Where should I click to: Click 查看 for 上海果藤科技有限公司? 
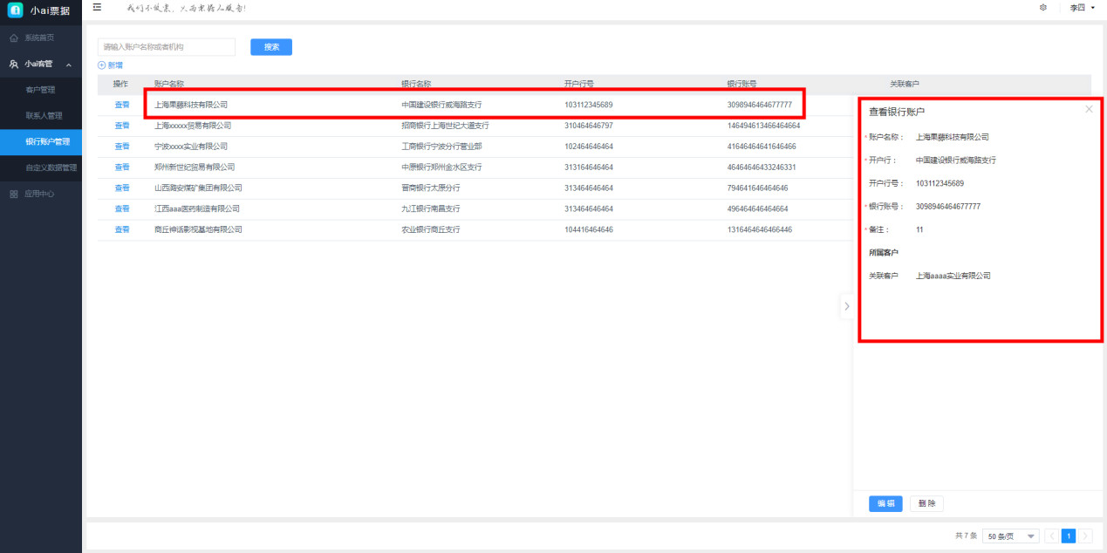(122, 105)
